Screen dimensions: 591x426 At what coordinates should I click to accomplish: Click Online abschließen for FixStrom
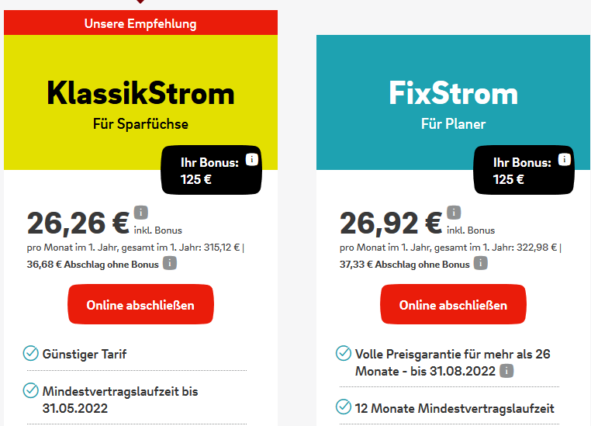(x=453, y=304)
